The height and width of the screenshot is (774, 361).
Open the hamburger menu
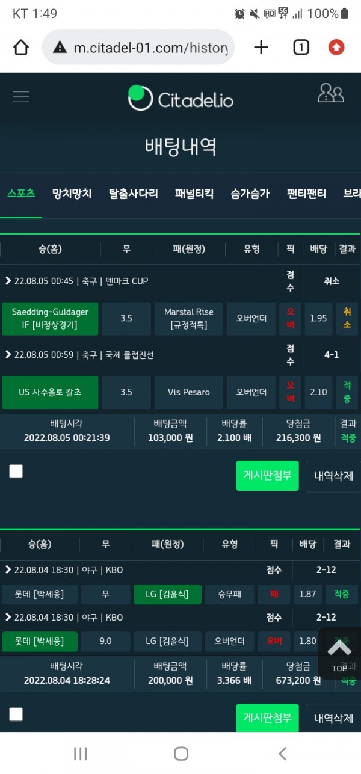click(21, 96)
